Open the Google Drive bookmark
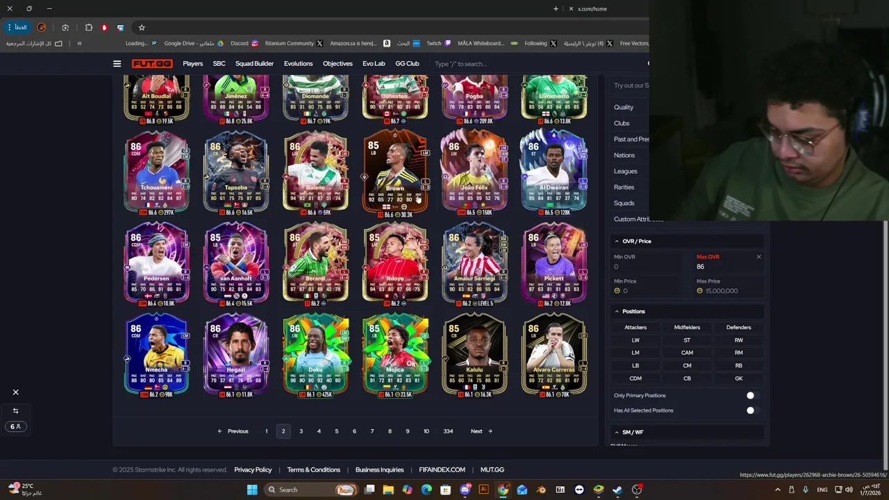The width and height of the screenshot is (889, 500). pos(194,43)
